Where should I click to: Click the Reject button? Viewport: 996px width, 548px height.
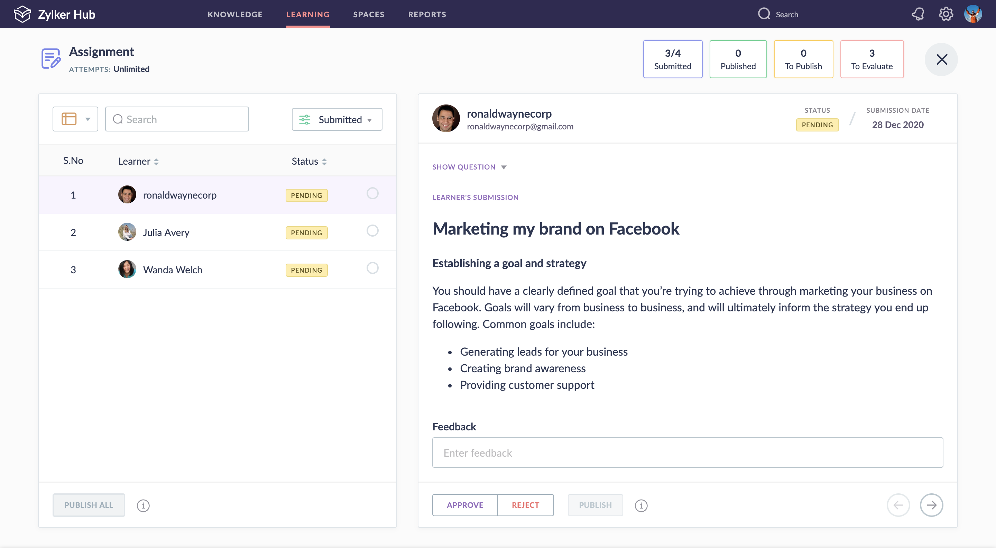[525, 505]
